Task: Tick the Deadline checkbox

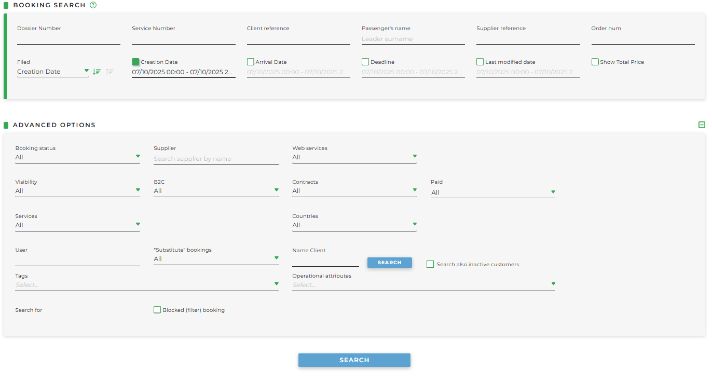Action: [x=365, y=62]
